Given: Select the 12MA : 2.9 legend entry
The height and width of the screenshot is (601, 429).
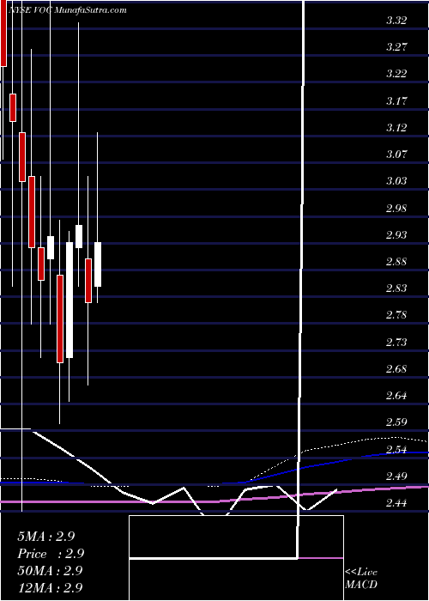Looking at the screenshot, I should pos(50,588).
